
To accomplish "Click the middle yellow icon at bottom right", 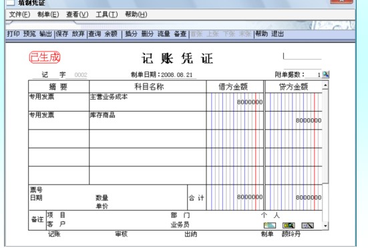I will (x=289, y=225).
